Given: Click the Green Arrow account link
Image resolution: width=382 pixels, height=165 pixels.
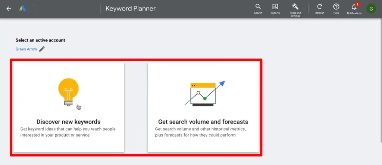Looking at the screenshot, I should (26, 49).
